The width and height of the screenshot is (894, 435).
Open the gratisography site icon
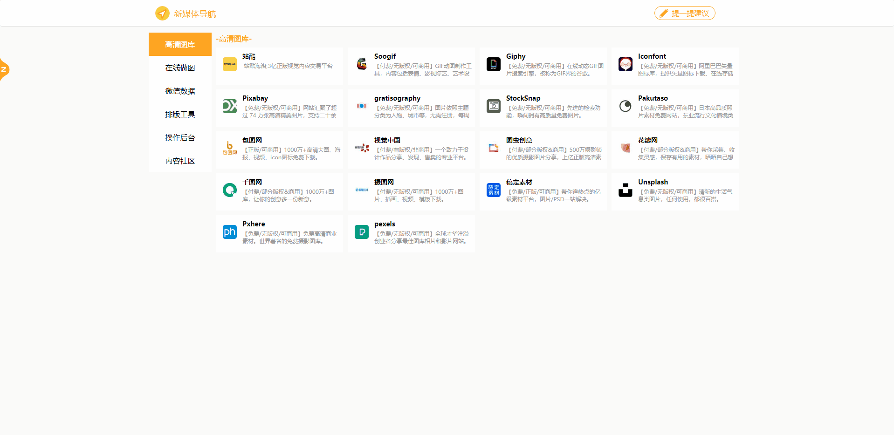click(x=362, y=106)
